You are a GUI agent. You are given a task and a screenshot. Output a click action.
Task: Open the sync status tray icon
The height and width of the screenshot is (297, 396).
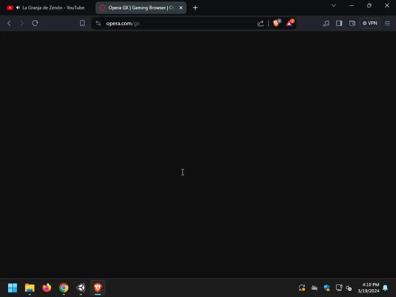coord(302,288)
